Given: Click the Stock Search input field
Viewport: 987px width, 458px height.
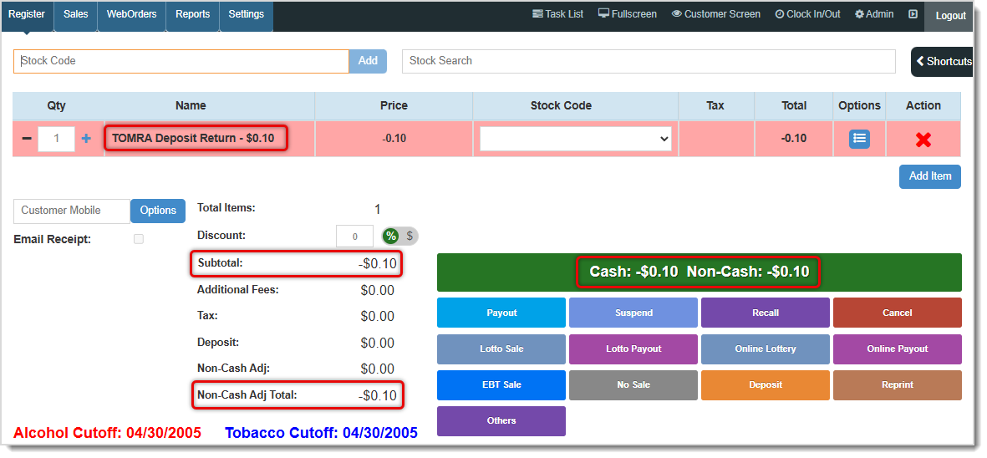Looking at the screenshot, I should coord(648,61).
